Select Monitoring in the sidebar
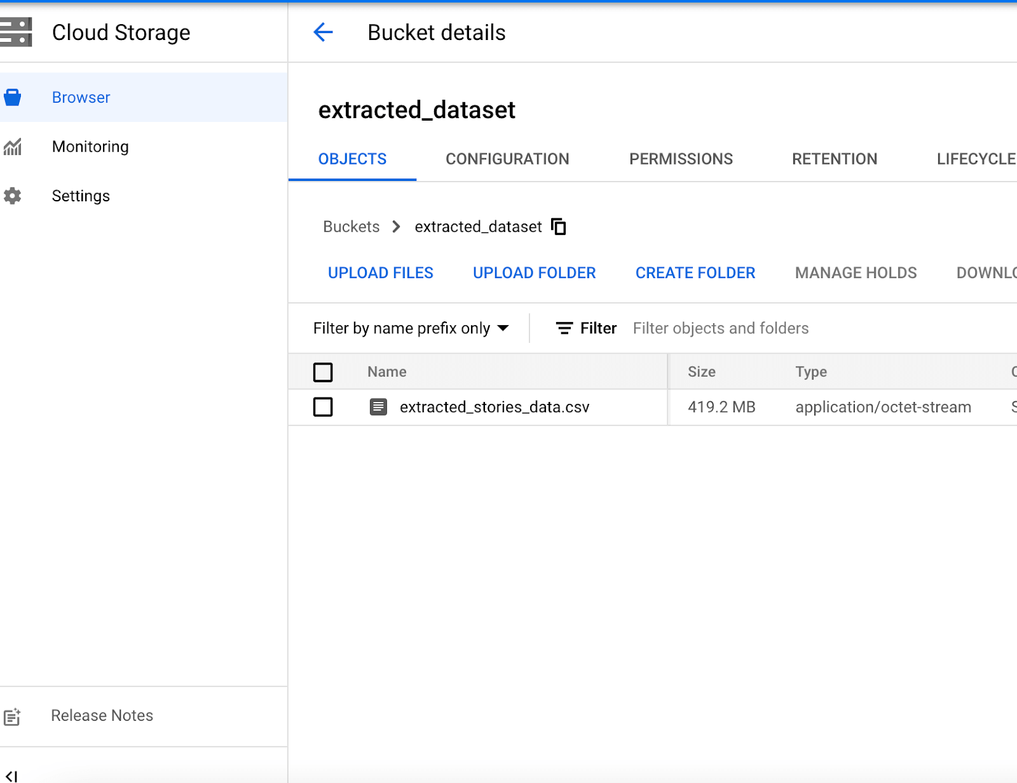This screenshot has width=1017, height=783. [144, 147]
